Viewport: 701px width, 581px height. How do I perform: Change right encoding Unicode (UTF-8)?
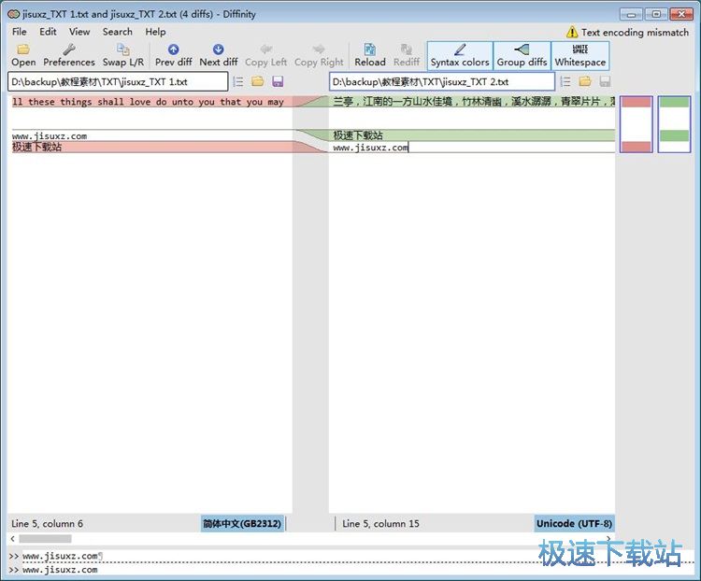pos(574,523)
